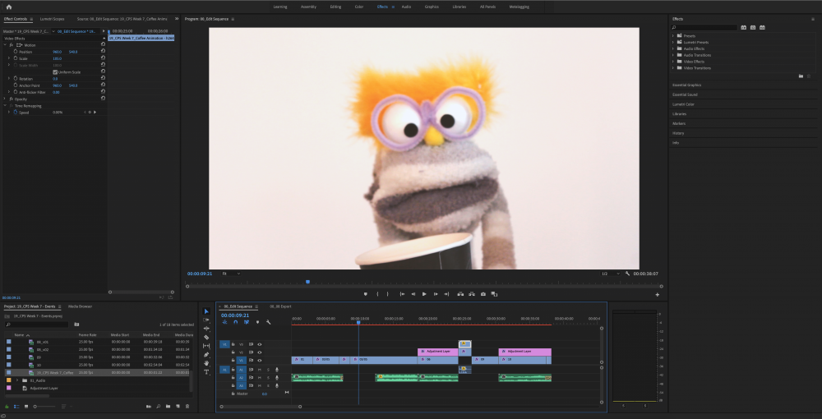Select the Pen tool
This screenshot has height=419, width=822.
click(206, 355)
